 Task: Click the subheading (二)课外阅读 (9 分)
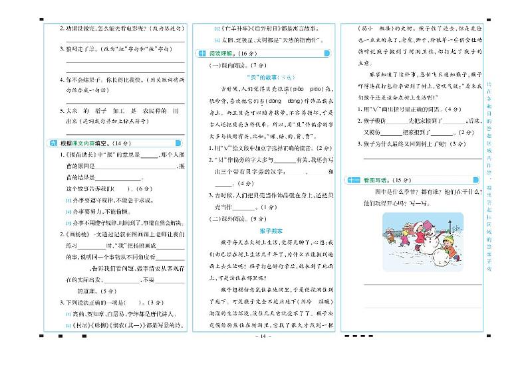pyautogui.click(x=237, y=219)
